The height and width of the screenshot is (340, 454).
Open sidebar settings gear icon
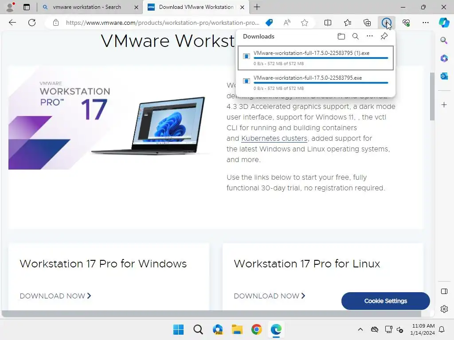point(444,309)
